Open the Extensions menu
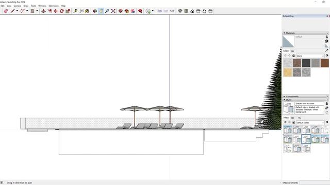This screenshot has width=330, height=185. 54,6
